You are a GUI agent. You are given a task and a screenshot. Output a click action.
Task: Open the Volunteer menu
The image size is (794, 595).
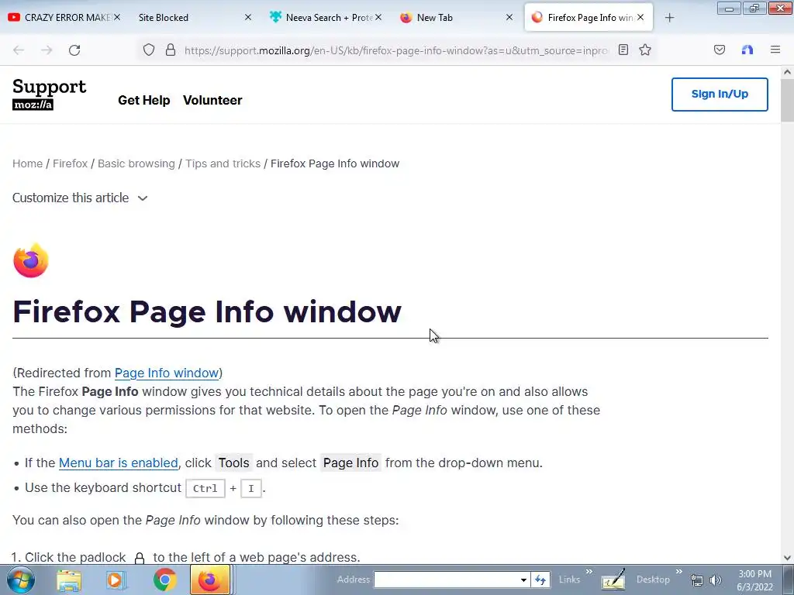pyautogui.click(x=212, y=100)
